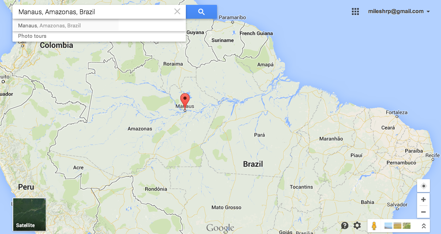Open the Google apps grid icon
Screen dimensions: 441x234
[355, 11]
